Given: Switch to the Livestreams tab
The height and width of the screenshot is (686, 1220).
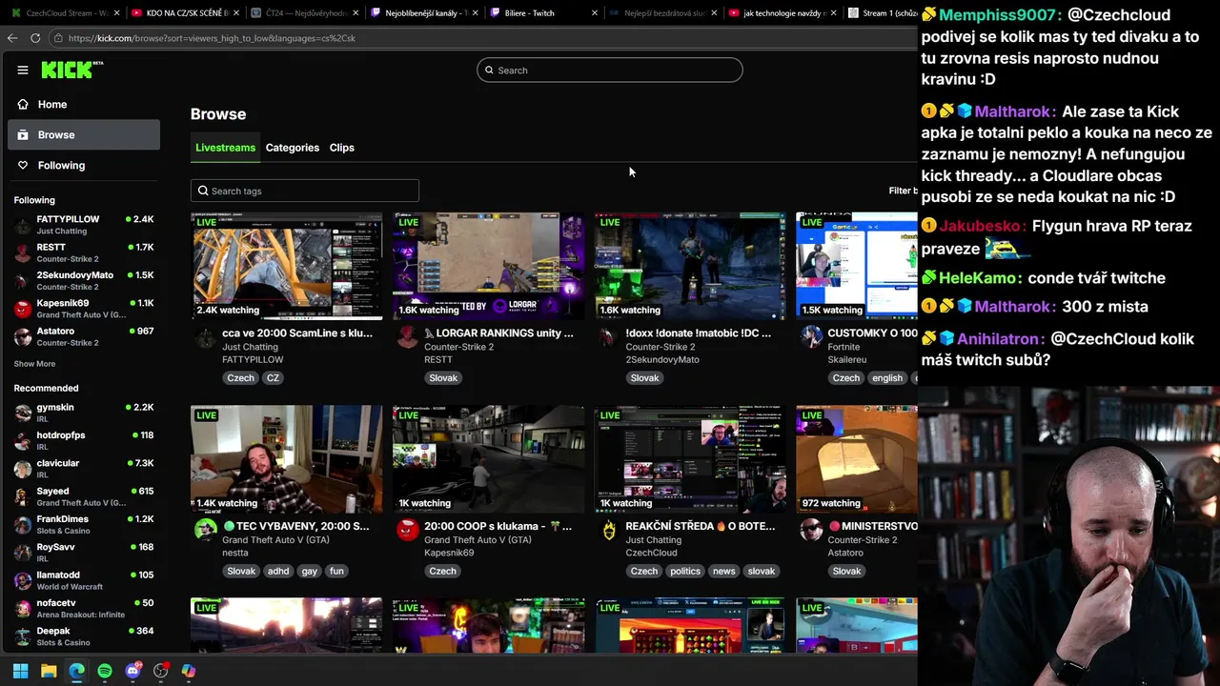Looking at the screenshot, I should click(225, 148).
